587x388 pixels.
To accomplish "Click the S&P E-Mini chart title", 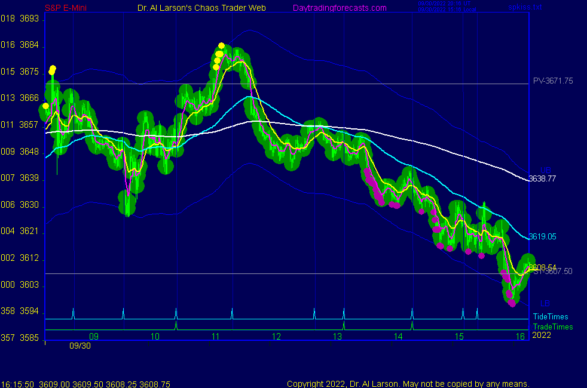I will tap(66, 8).
